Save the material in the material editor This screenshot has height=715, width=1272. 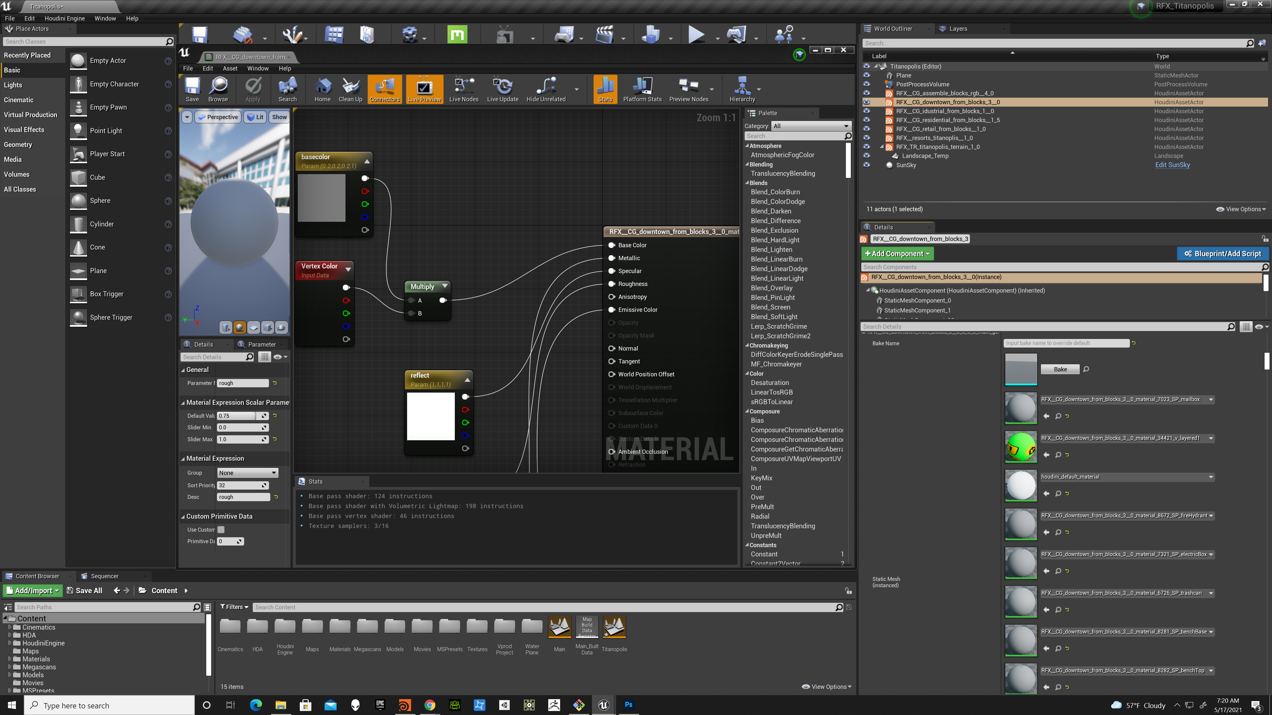coord(192,89)
